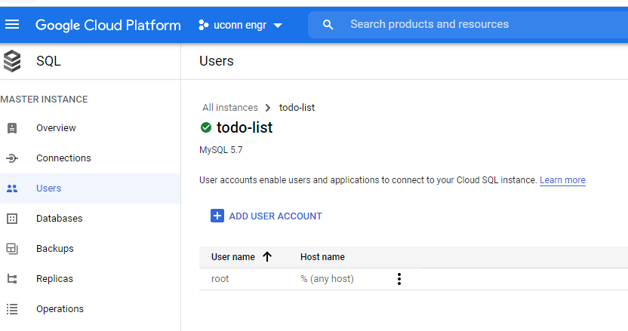Click the Users page title
The image size is (628, 331).
tap(217, 61)
